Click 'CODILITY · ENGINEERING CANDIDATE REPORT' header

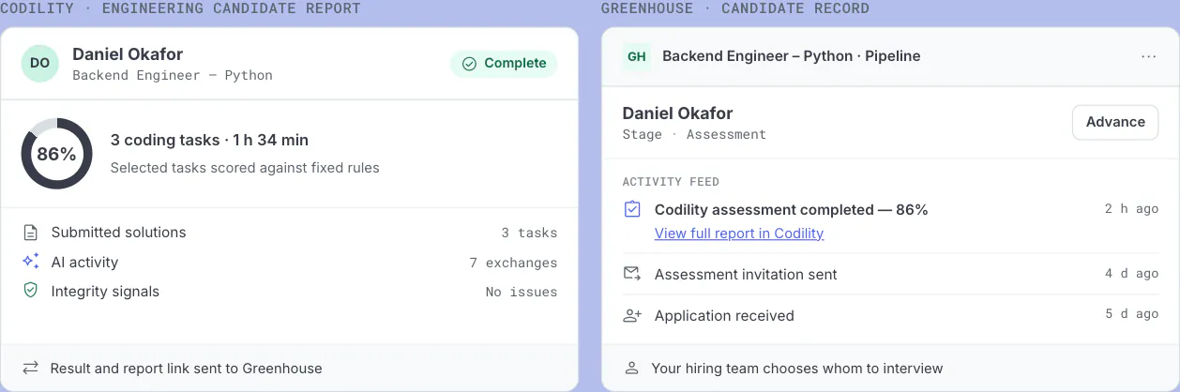pyautogui.click(x=180, y=8)
